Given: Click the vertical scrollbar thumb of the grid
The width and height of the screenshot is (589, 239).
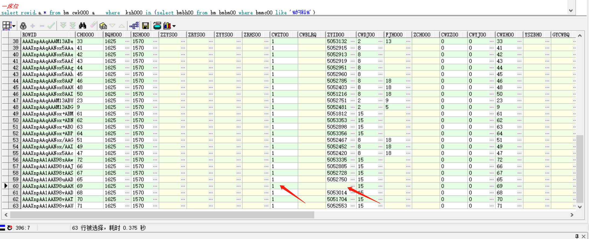Looking at the screenshot, I should coord(580,169).
